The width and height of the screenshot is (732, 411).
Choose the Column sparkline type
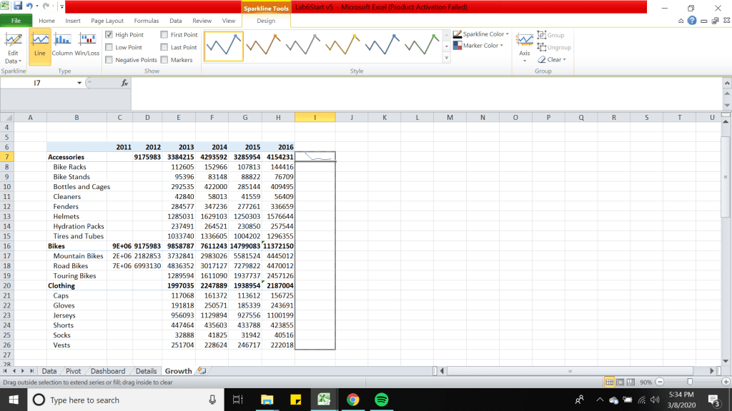tap(62, 44)
